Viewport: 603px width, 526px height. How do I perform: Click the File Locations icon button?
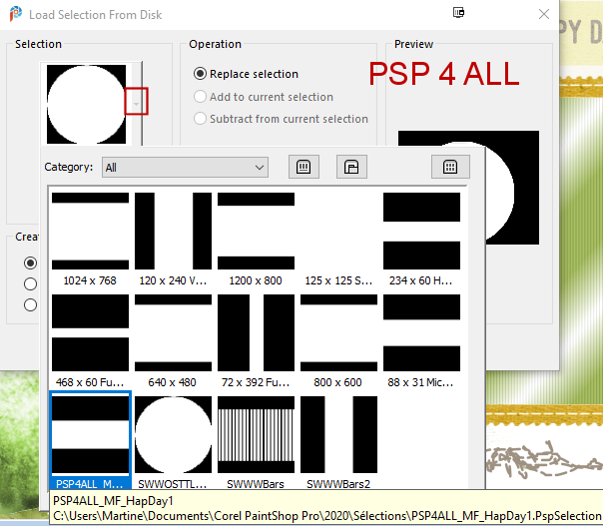pyautogui.click(x=350, y=167)
